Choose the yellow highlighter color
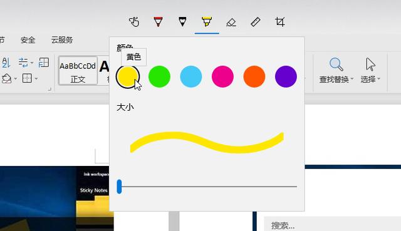Viewport: 401px width, 231px height. [128, 76]
